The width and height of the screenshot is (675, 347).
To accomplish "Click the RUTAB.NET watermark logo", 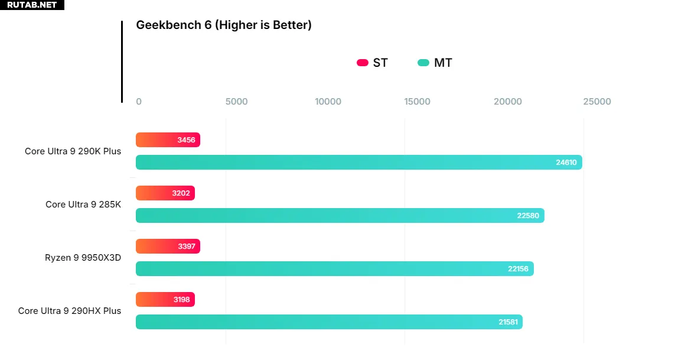I will click(32, 5).
